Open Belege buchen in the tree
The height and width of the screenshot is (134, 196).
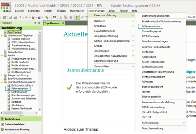(x=15, y=52)
